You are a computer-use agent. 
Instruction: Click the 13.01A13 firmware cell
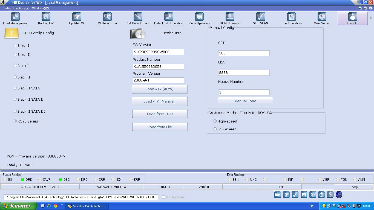pyautogui.click(x=163, y=187)
